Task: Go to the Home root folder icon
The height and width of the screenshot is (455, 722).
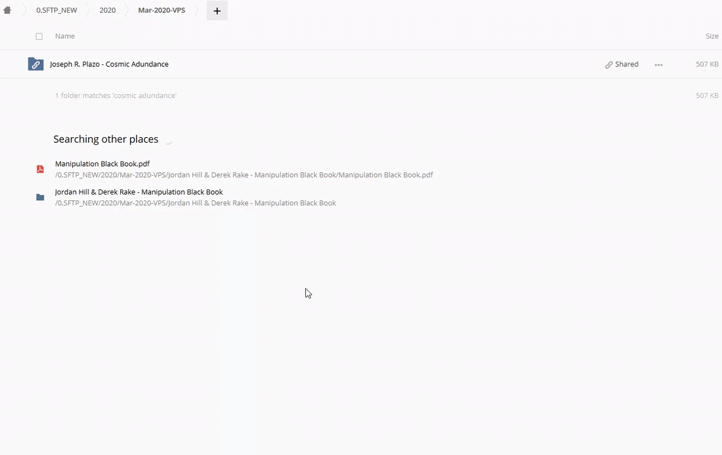Action: 8,10
